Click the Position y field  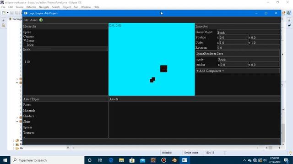tap(265, 37)
